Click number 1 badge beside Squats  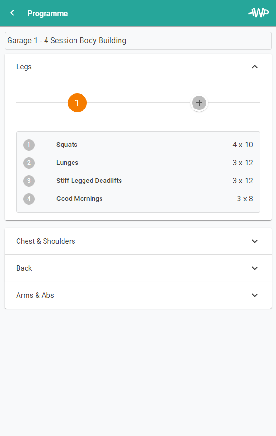29,145
